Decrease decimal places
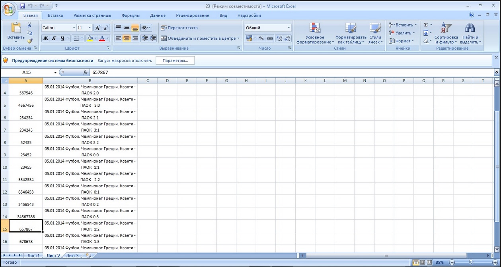 [288, 38]
